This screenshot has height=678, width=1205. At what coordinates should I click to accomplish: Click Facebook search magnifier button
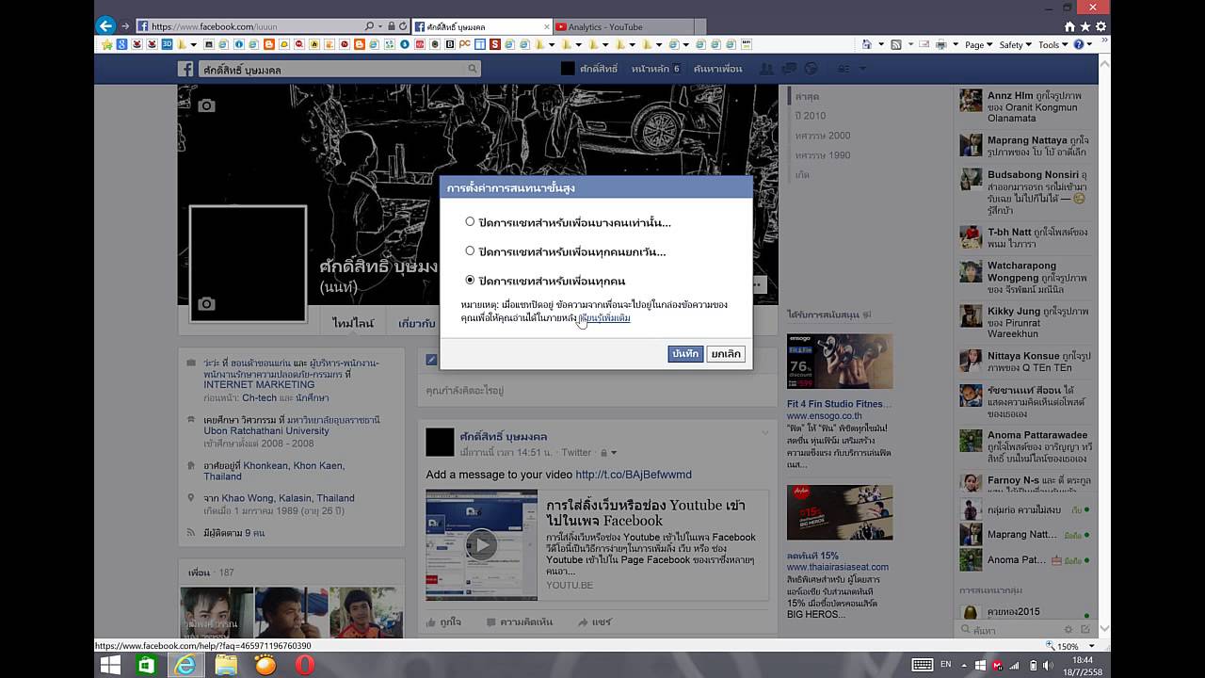(473, 69)
